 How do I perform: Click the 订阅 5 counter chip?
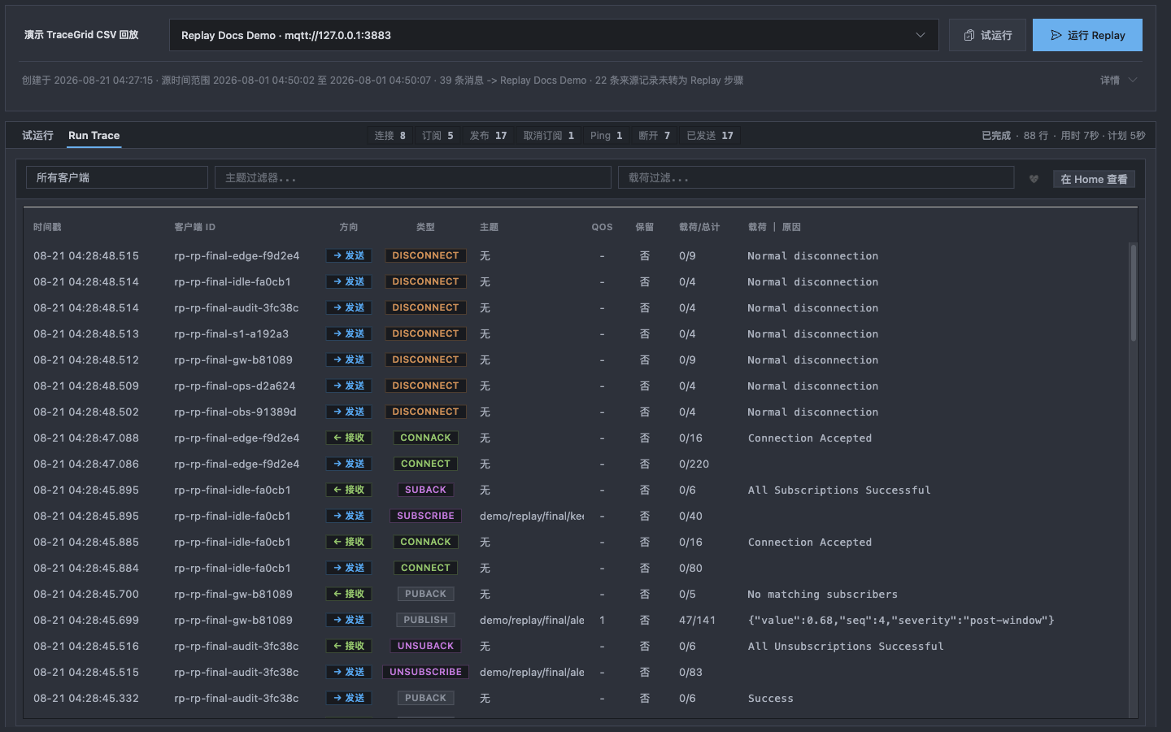437,136
